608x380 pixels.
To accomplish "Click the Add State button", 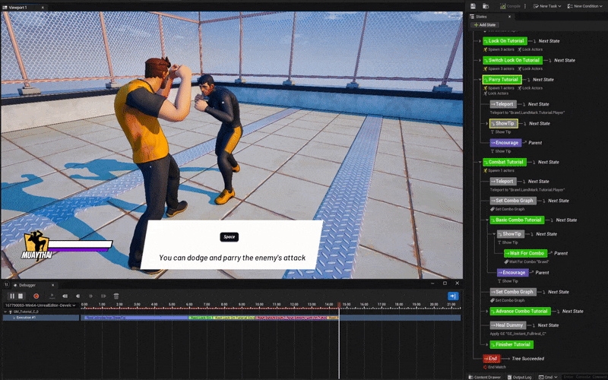I will tap(486, 25).
